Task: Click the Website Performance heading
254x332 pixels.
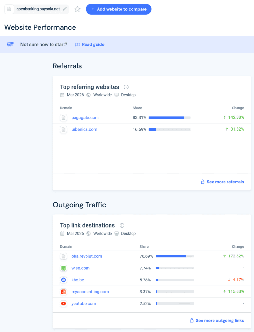Action: [40, 27]
